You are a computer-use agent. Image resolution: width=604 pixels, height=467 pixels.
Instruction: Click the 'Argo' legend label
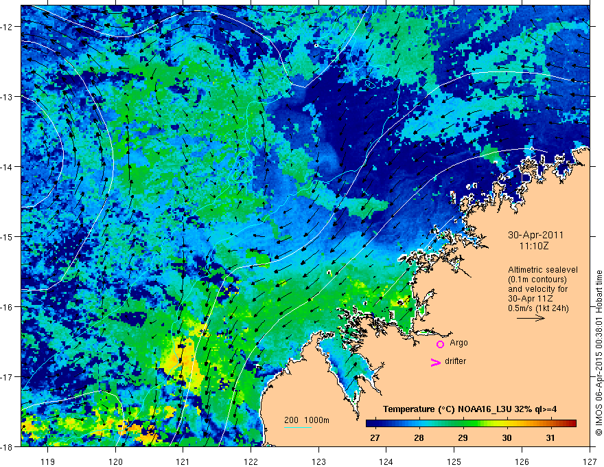tap(458, 343)
